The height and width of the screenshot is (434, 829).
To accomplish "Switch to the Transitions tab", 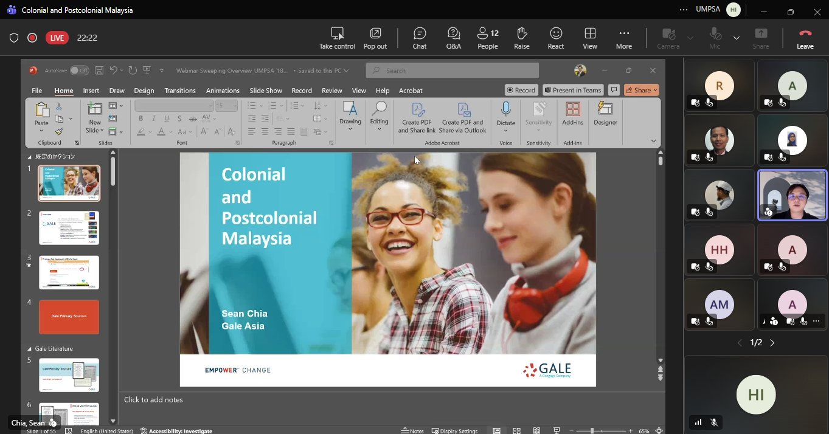I will (180, 91).
